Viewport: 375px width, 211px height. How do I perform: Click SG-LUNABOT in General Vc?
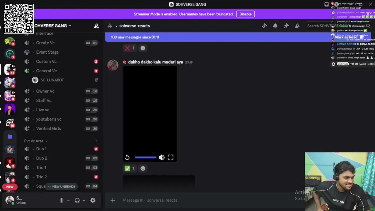click(x=52, y=80)
